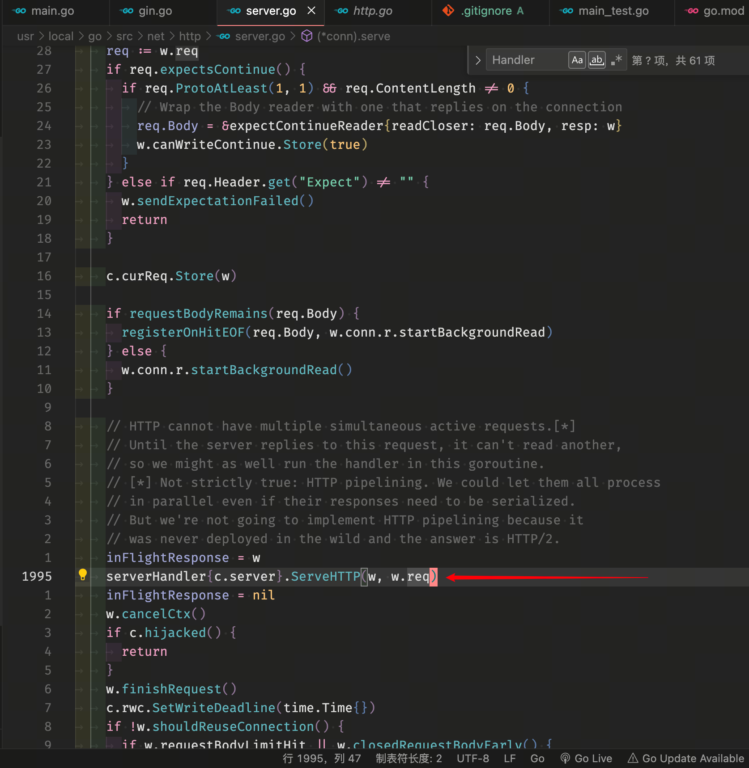Image resolution: width=749 pixels, height=768 pixels.
Task: Click the sendExpectationFailed call
Action: coord(217,201)
